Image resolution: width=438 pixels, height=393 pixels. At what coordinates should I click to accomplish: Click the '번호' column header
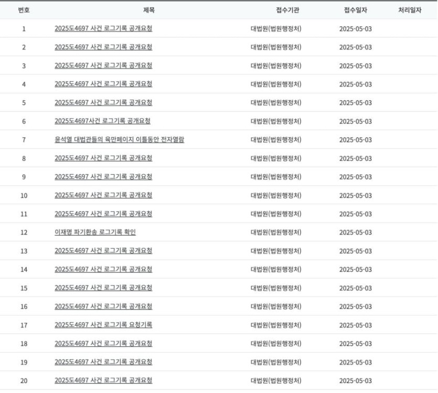click(24, 10)
